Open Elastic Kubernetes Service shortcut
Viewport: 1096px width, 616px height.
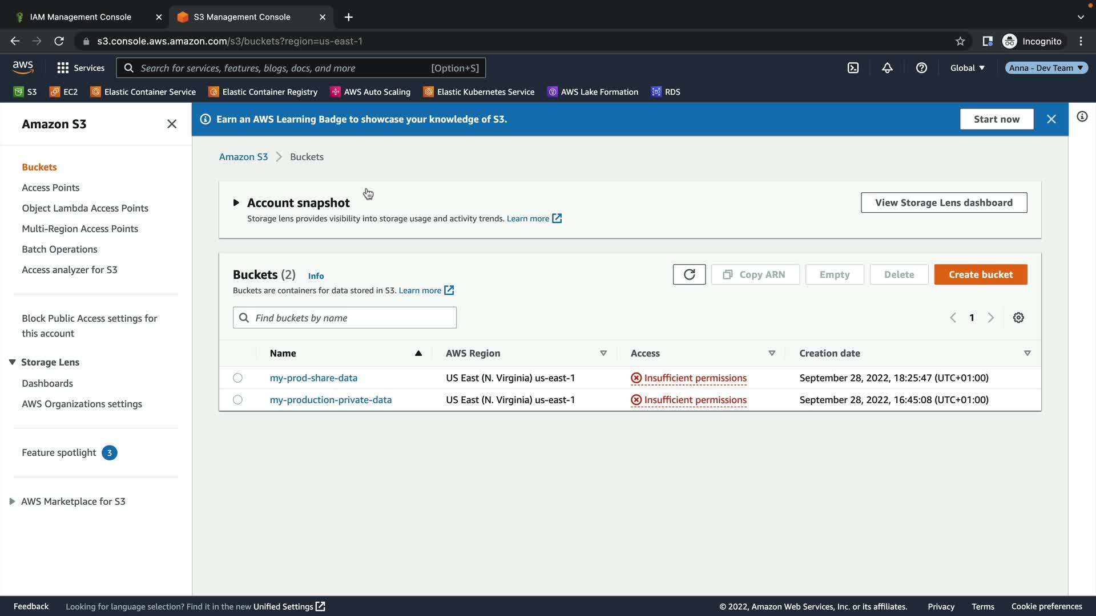[x=478, y=92]
